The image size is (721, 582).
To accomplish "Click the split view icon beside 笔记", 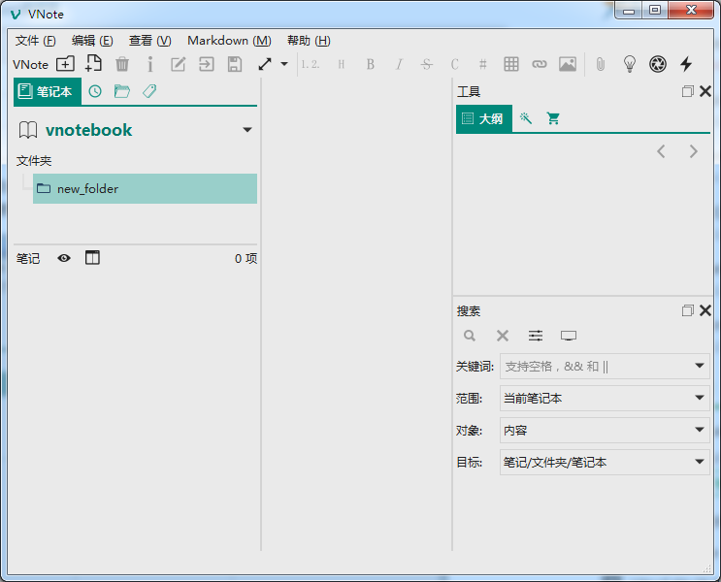I will coord(92,257).
